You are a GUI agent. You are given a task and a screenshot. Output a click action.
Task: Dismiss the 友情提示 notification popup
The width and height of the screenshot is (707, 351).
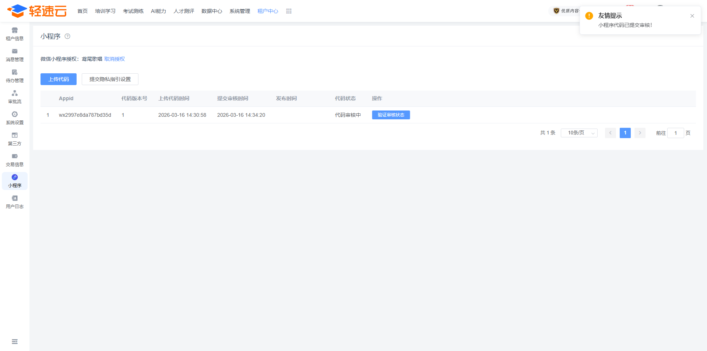pos(692,16)
